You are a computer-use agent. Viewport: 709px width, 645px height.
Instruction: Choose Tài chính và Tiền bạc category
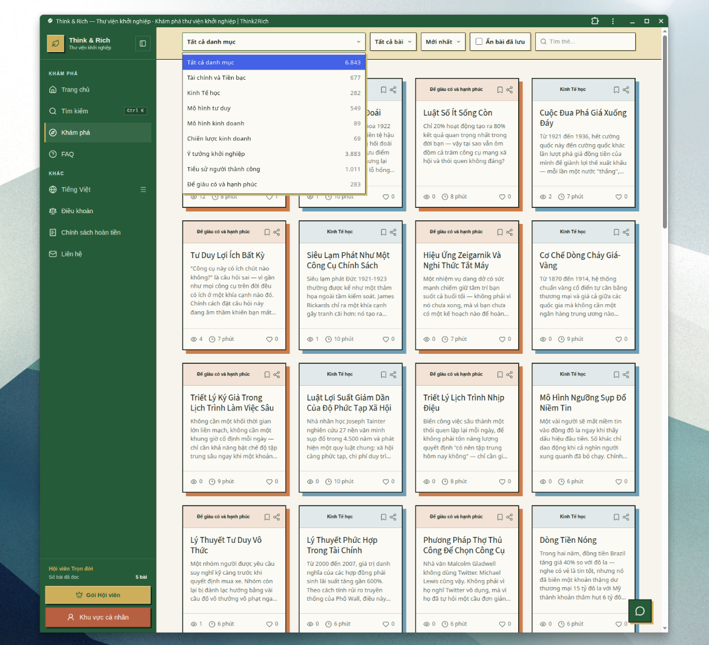click(274, 77)
